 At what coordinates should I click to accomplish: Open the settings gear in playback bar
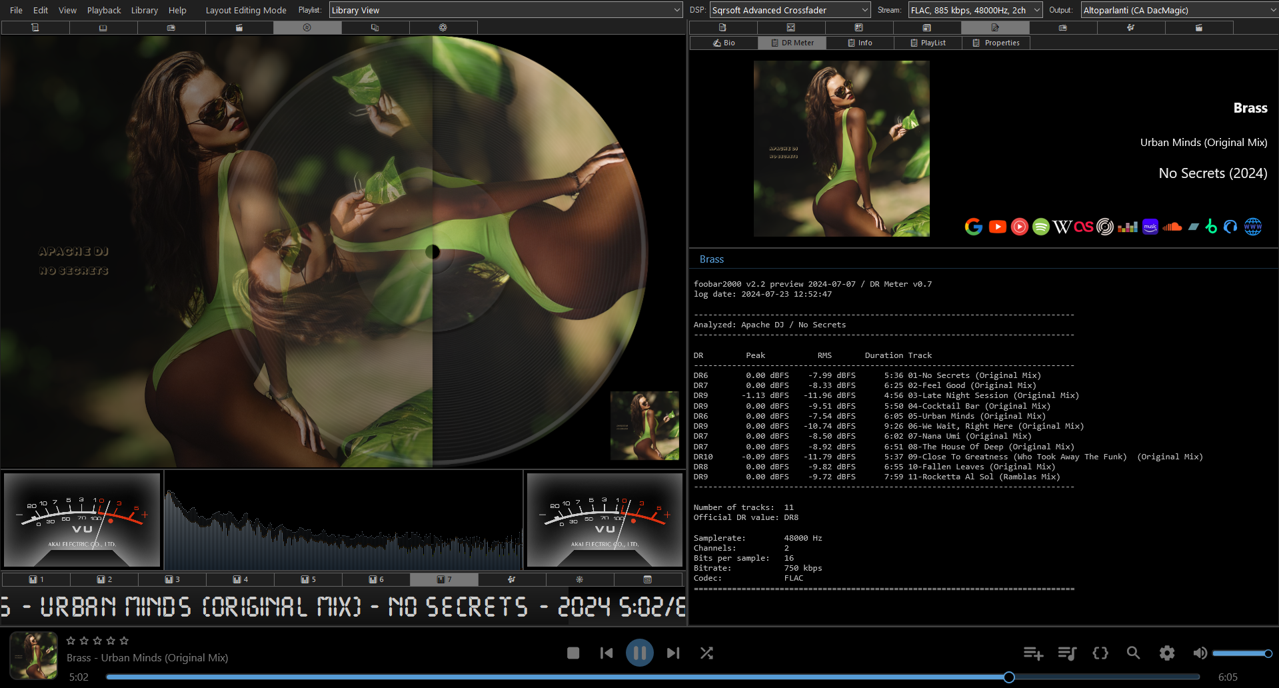pyautogui.click(x=1167, y=653)
